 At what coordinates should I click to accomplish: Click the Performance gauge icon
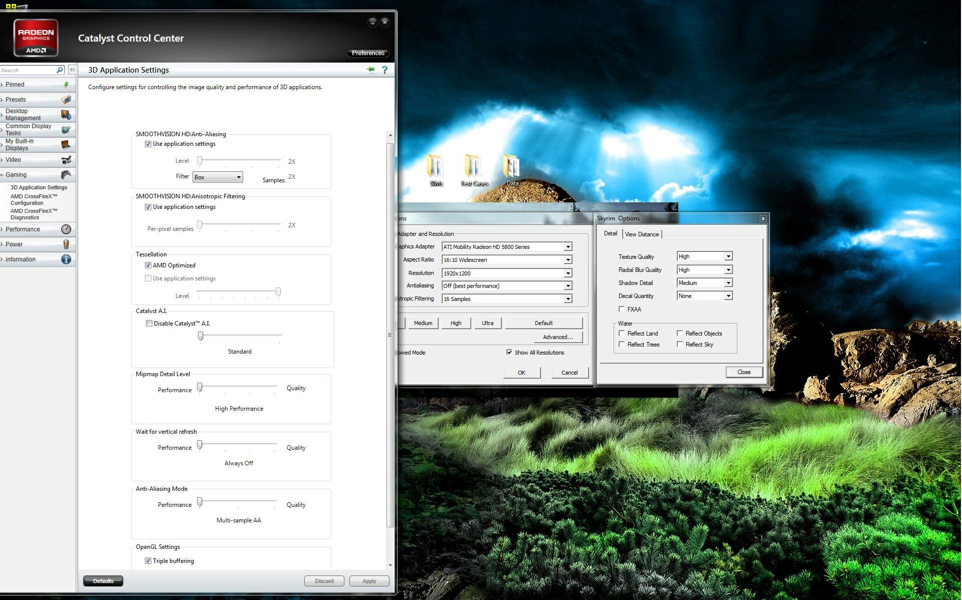click(66, 229)
